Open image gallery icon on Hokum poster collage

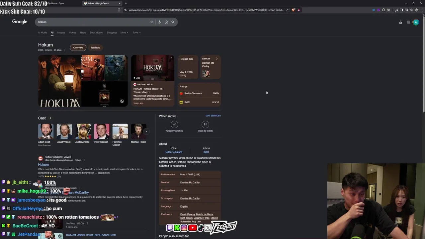[122, 101]
